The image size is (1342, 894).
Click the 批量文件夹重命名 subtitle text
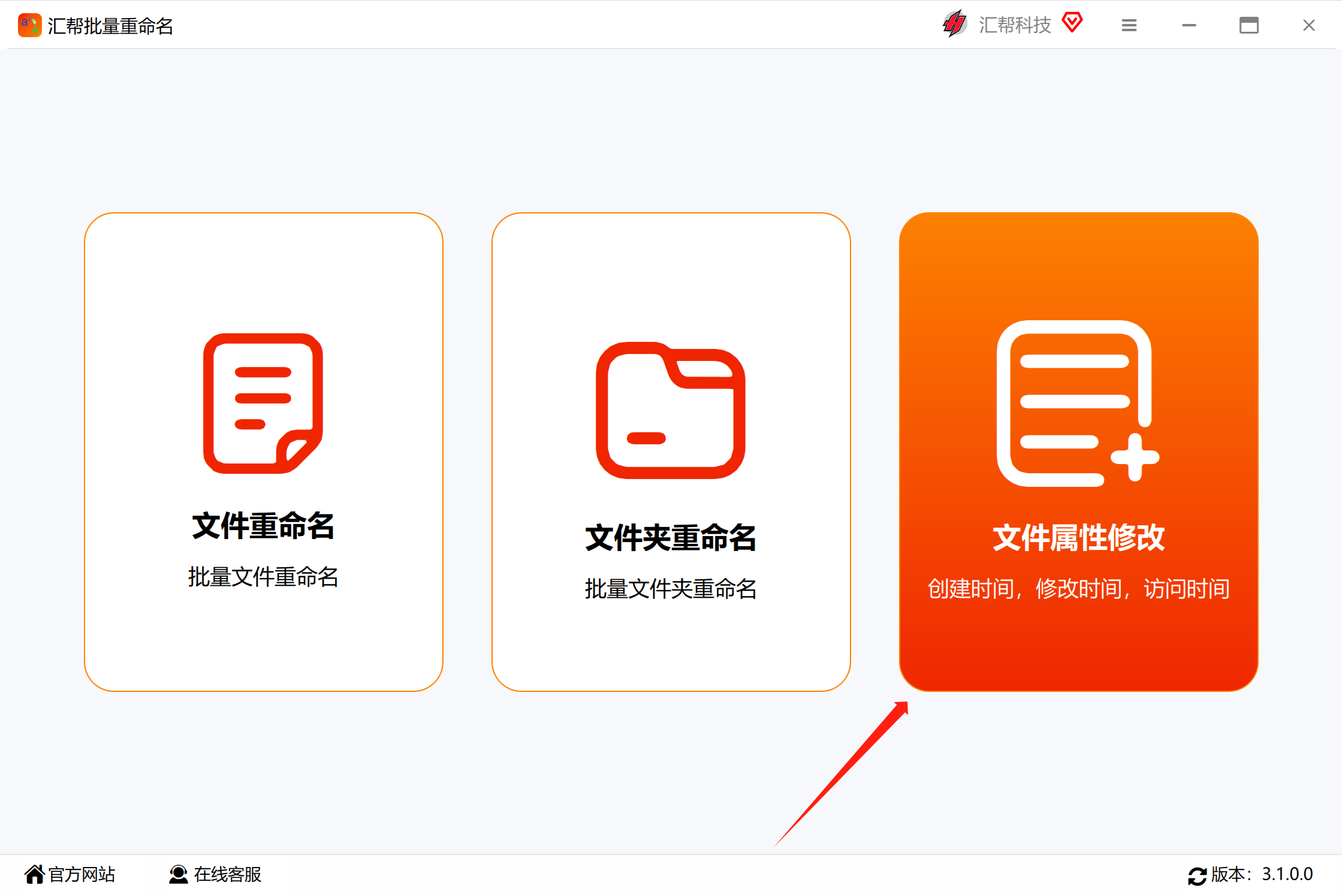[671, 589]
